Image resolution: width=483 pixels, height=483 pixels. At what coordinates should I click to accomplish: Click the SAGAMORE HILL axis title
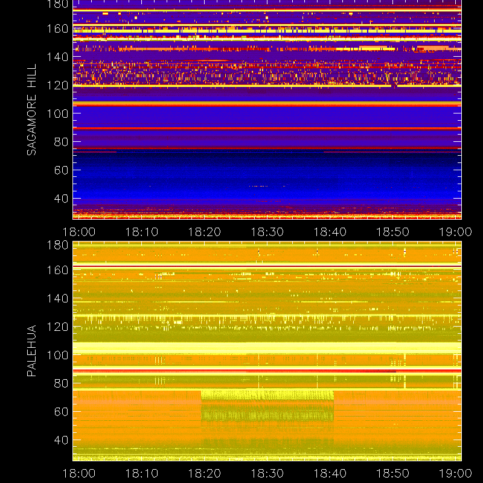click(x=31, y=110)
